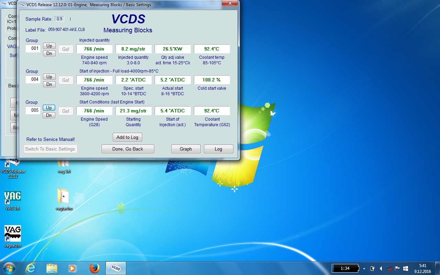Click Group 004 engine speed 766 /min
The height and width of the screenshot is (275, 440).
tap(95, 80)
